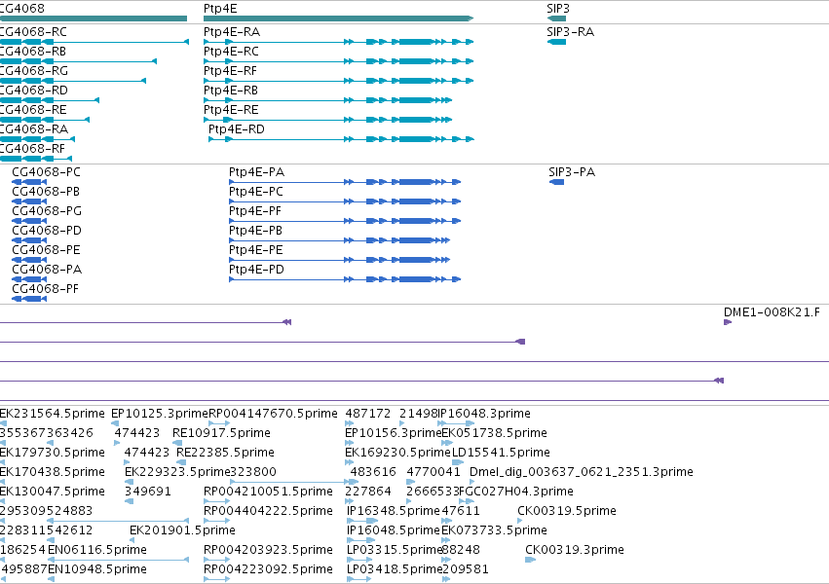Open transcript CG4068-RC
This screenshot has width=829, height=584.
point(33,32)
